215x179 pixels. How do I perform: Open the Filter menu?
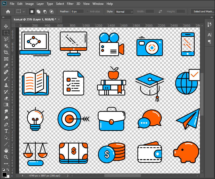[70, 4]
